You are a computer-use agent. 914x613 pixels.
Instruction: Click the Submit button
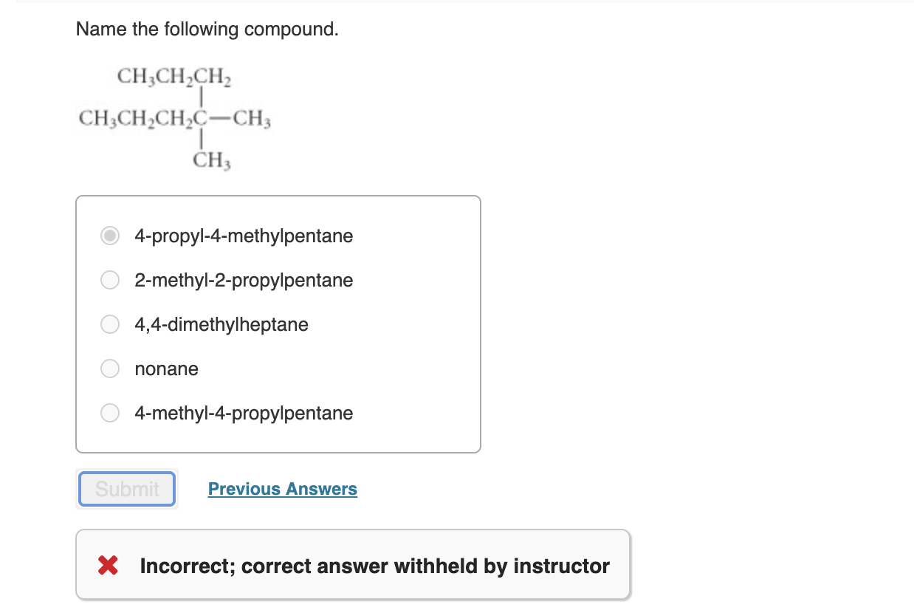126,488
